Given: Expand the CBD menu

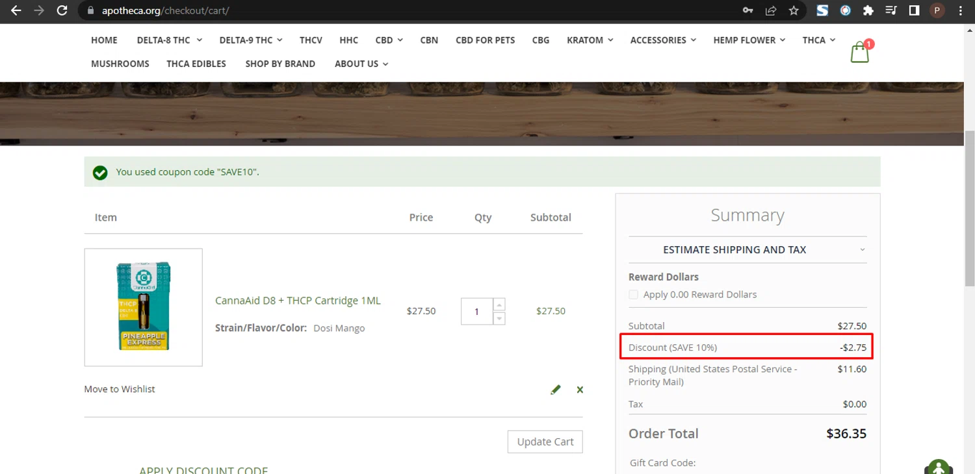Looking at the screenshot, I should [389, 40].
